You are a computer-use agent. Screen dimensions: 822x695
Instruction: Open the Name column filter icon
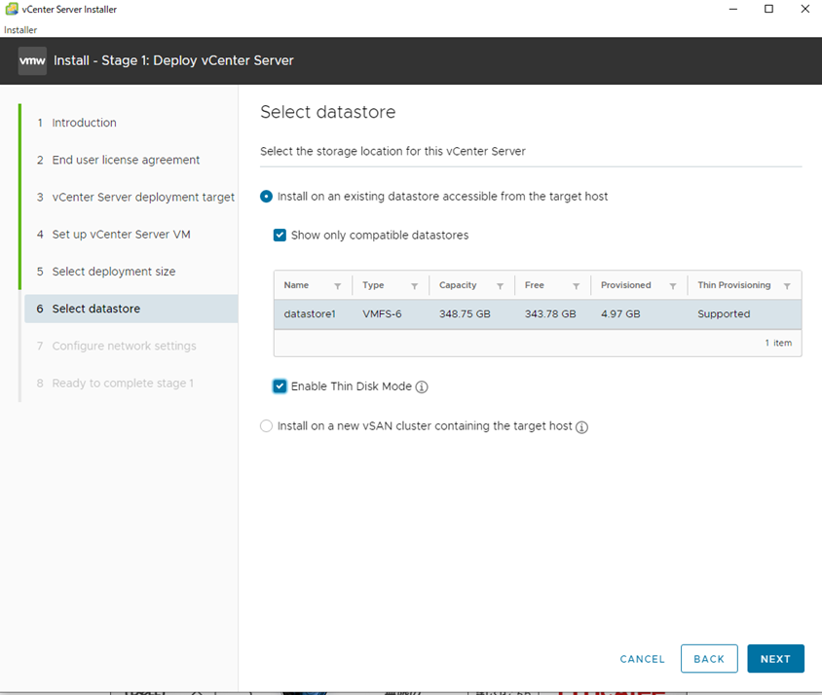(338, 285)
